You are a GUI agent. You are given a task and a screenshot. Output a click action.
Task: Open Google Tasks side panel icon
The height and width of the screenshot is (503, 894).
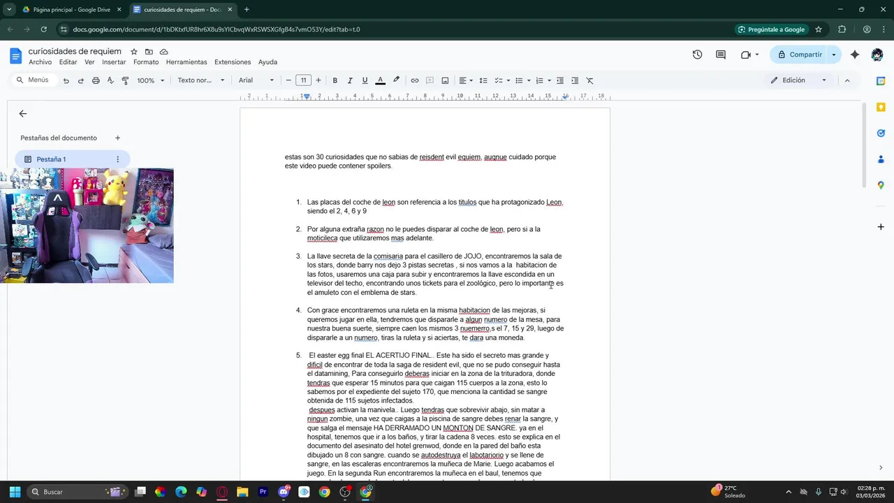pos(881,133)
